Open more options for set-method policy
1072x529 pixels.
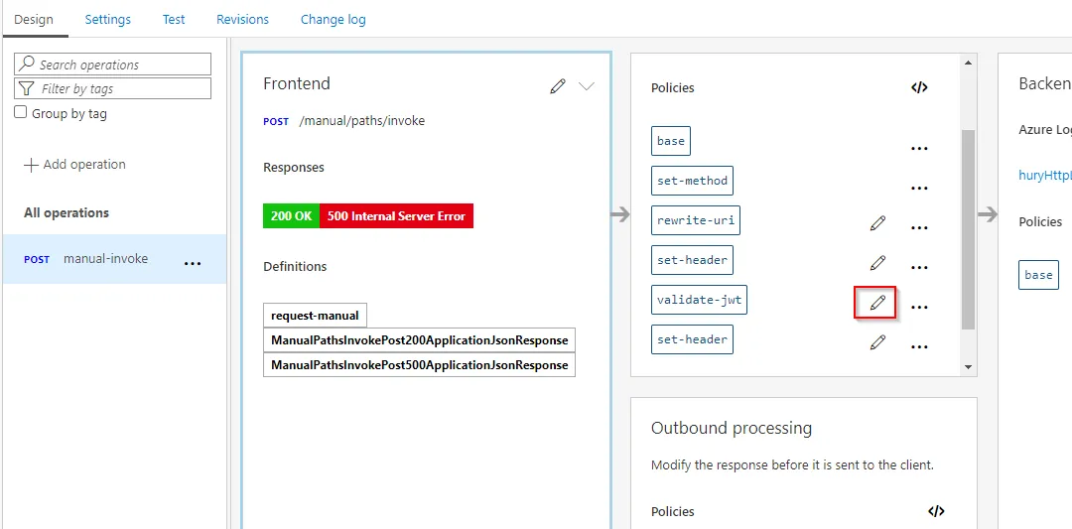click(x=919, y=189)
